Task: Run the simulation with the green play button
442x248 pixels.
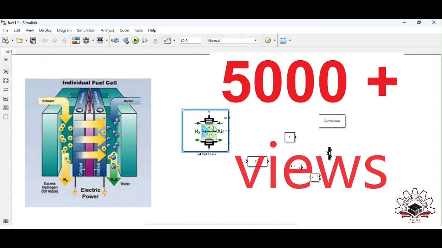Action: [x=135, y=41]
